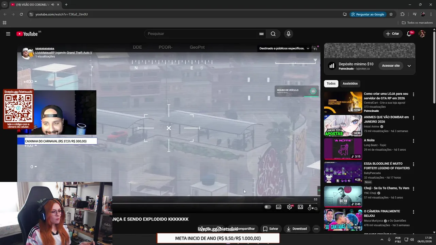Open the YouTube guide hamburger menu
Image resolution: width=436 pixels, height=245 pixels.
click(x=8, y=34)
